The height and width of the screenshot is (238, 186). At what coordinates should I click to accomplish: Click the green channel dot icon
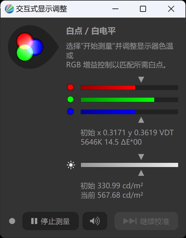[70, 99]
